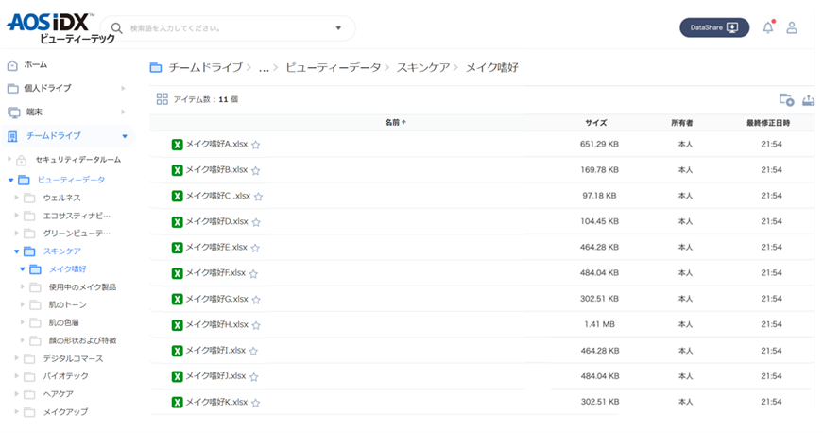
Task: Open file メイク嗜好K.xlsx
Action: 216,402
